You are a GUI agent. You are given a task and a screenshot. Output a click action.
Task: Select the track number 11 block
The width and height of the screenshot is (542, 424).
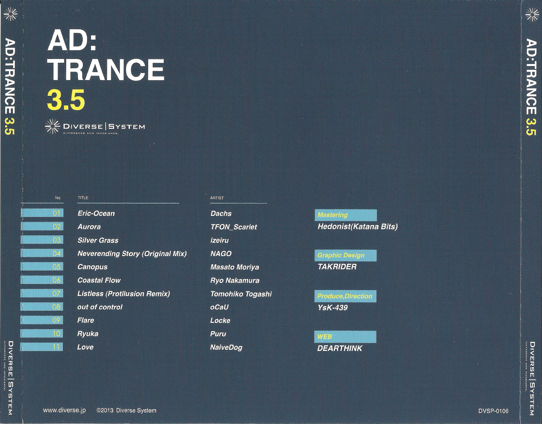point(42,347)
